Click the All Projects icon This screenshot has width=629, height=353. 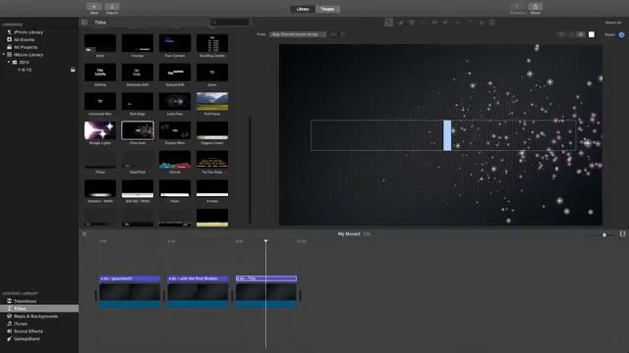point(9,47)
